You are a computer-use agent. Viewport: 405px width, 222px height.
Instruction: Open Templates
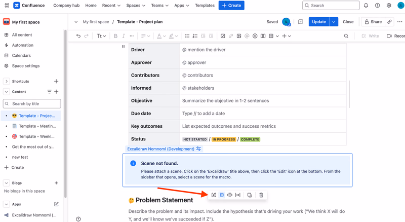tap(205, 6)
